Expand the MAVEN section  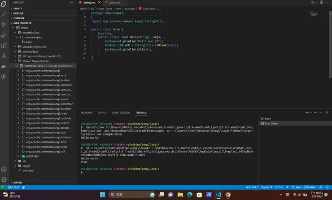point(17,183)
